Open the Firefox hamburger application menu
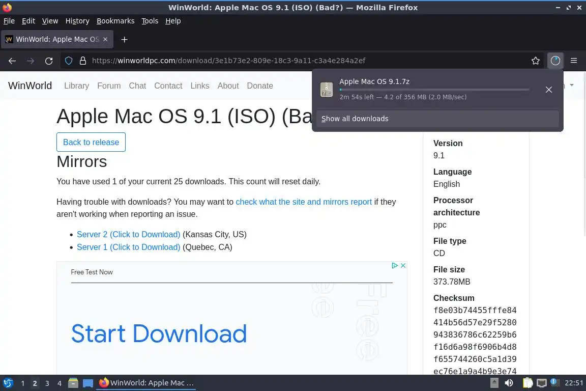The image size is (586, 391). coord(574,61)
